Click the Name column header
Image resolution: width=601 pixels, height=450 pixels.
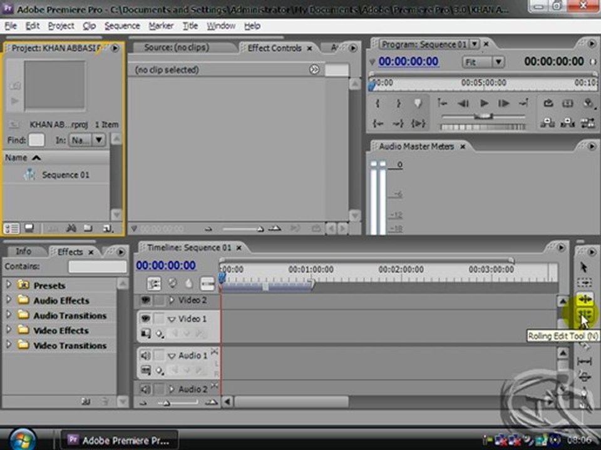coord(56,157)
